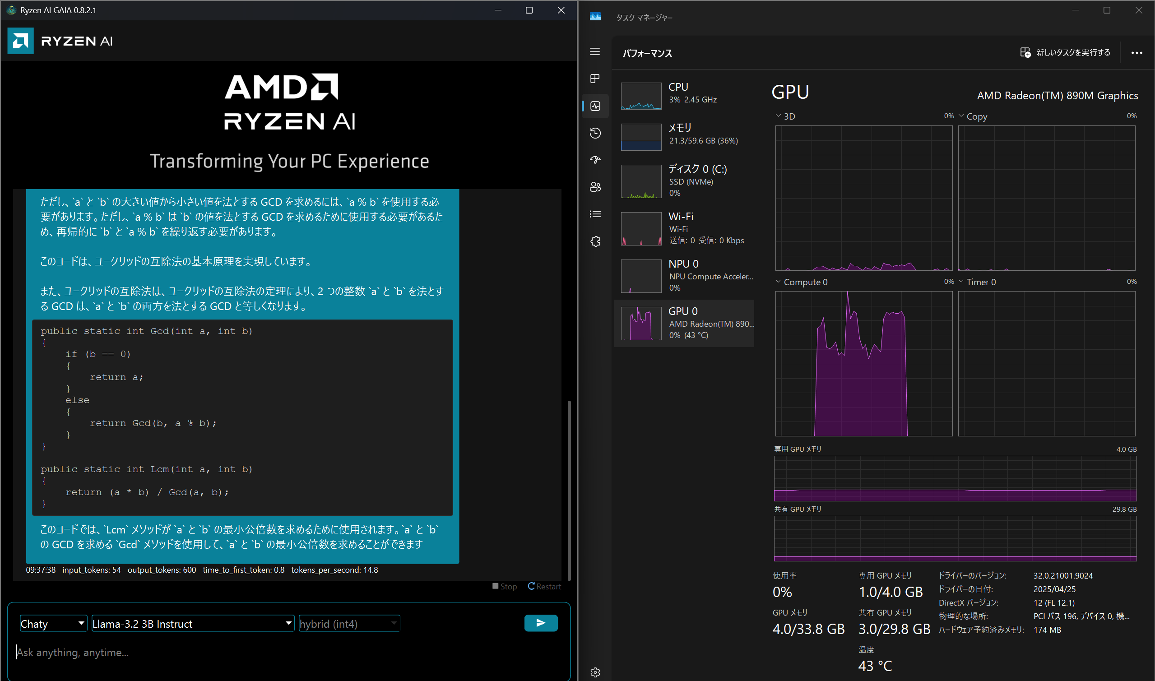Click the 3D engine usage graph
This screenshot has height=681, width=1155.
click(x=863, y=198)
